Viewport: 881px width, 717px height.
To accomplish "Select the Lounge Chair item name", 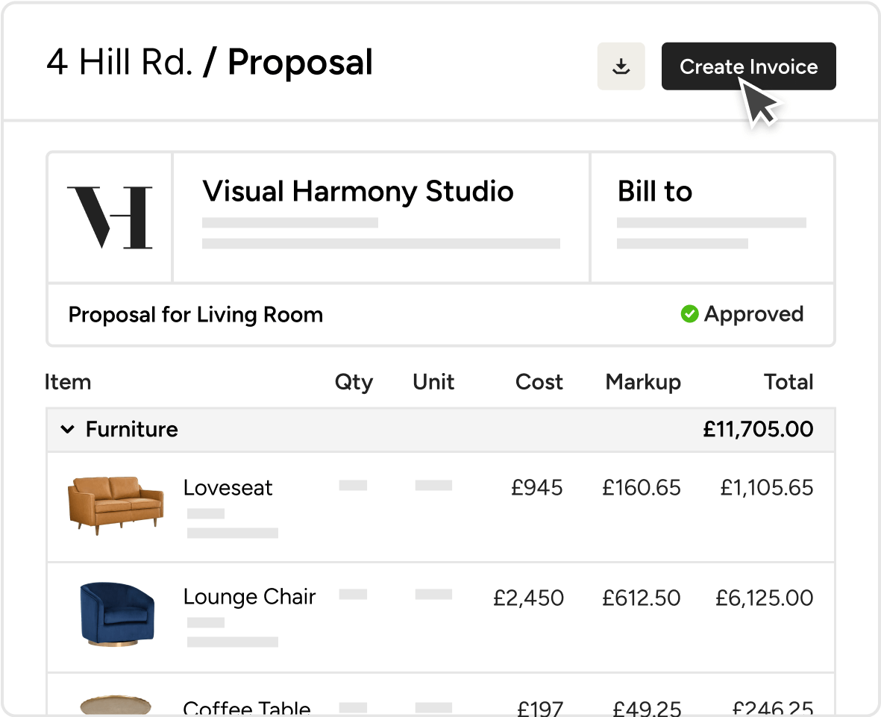I will coord(249,598).
